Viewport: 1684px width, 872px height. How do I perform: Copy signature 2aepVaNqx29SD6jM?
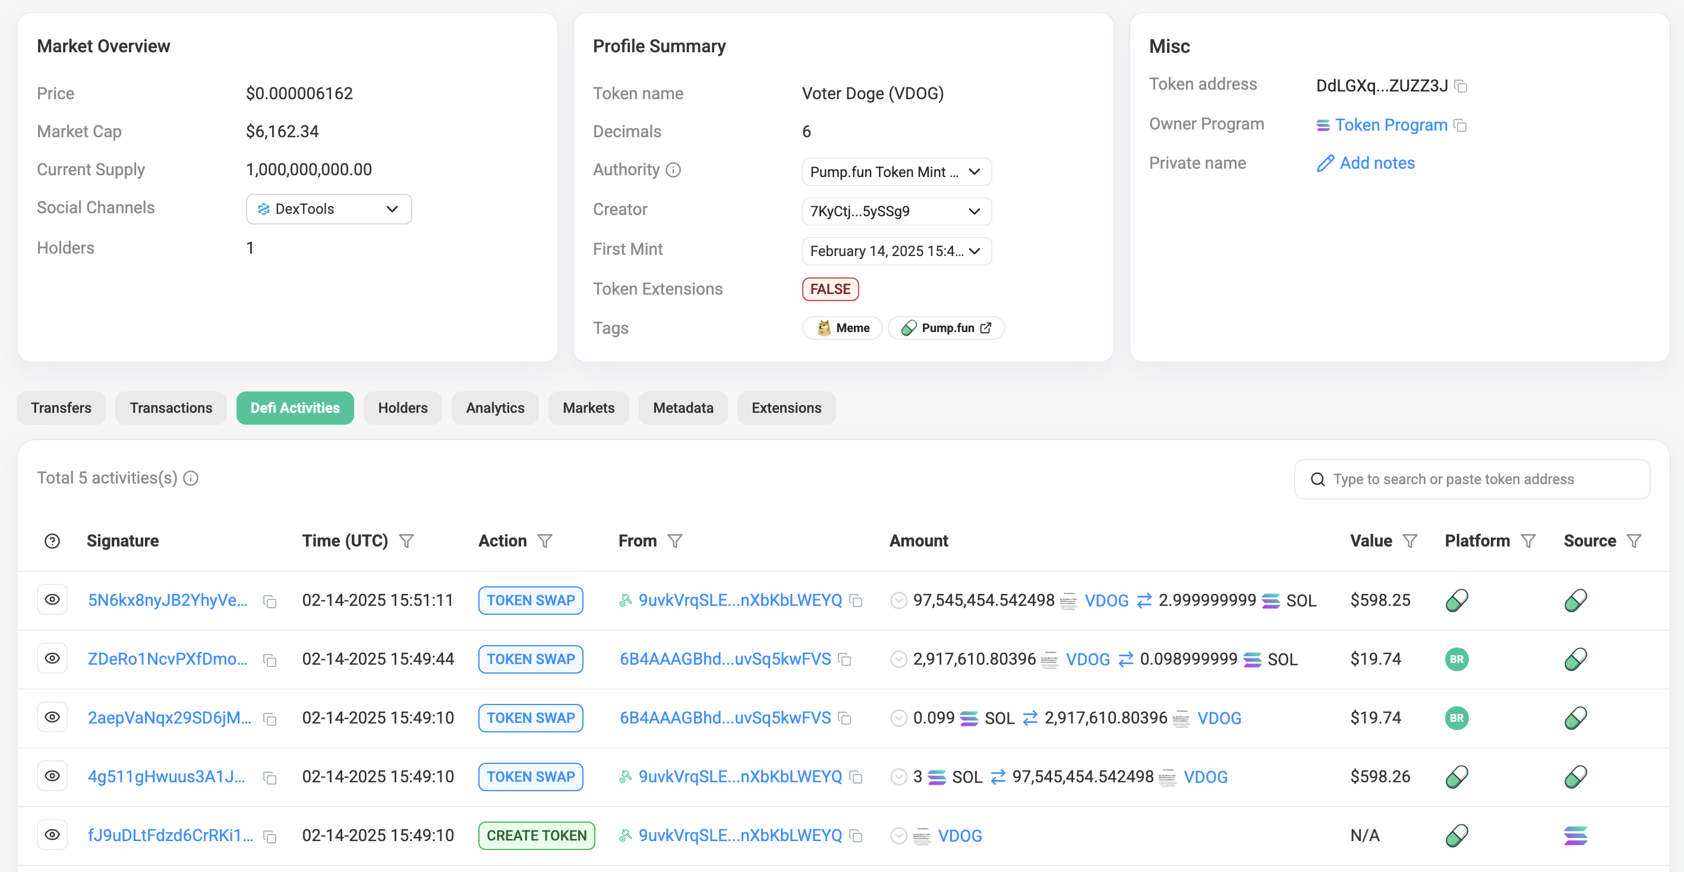pyautogui.click(x=269, y=719)
